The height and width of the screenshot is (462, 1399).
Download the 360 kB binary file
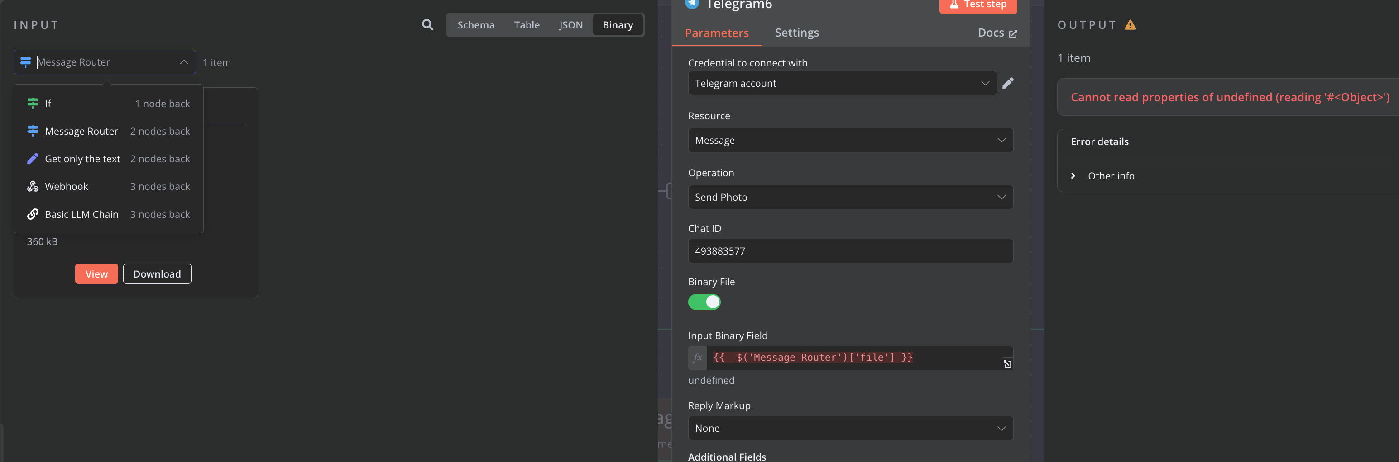[157, 274]
